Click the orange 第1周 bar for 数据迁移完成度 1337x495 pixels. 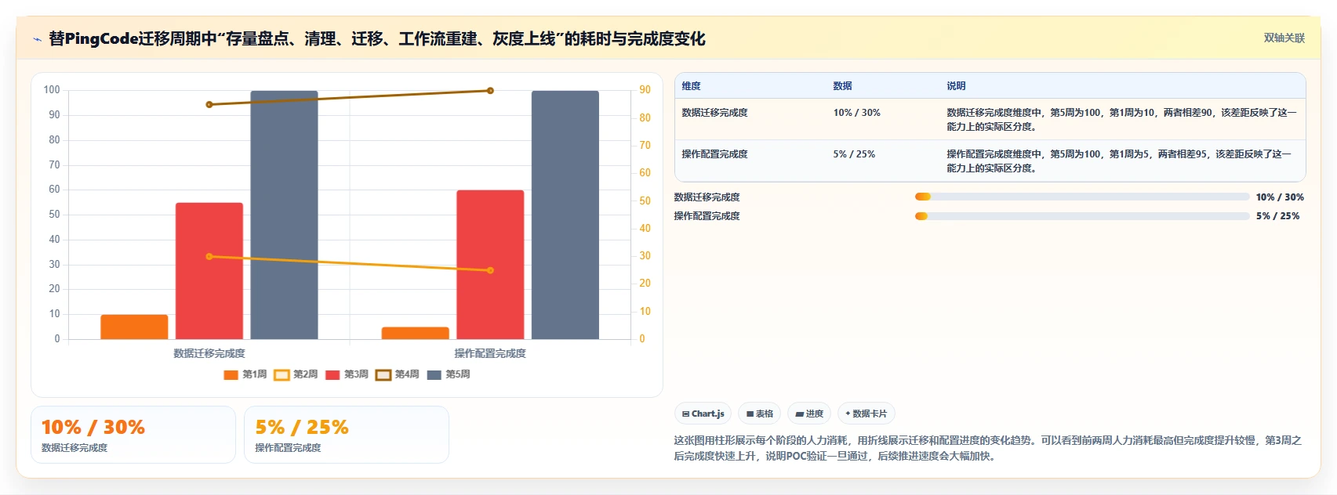[134, 327]
